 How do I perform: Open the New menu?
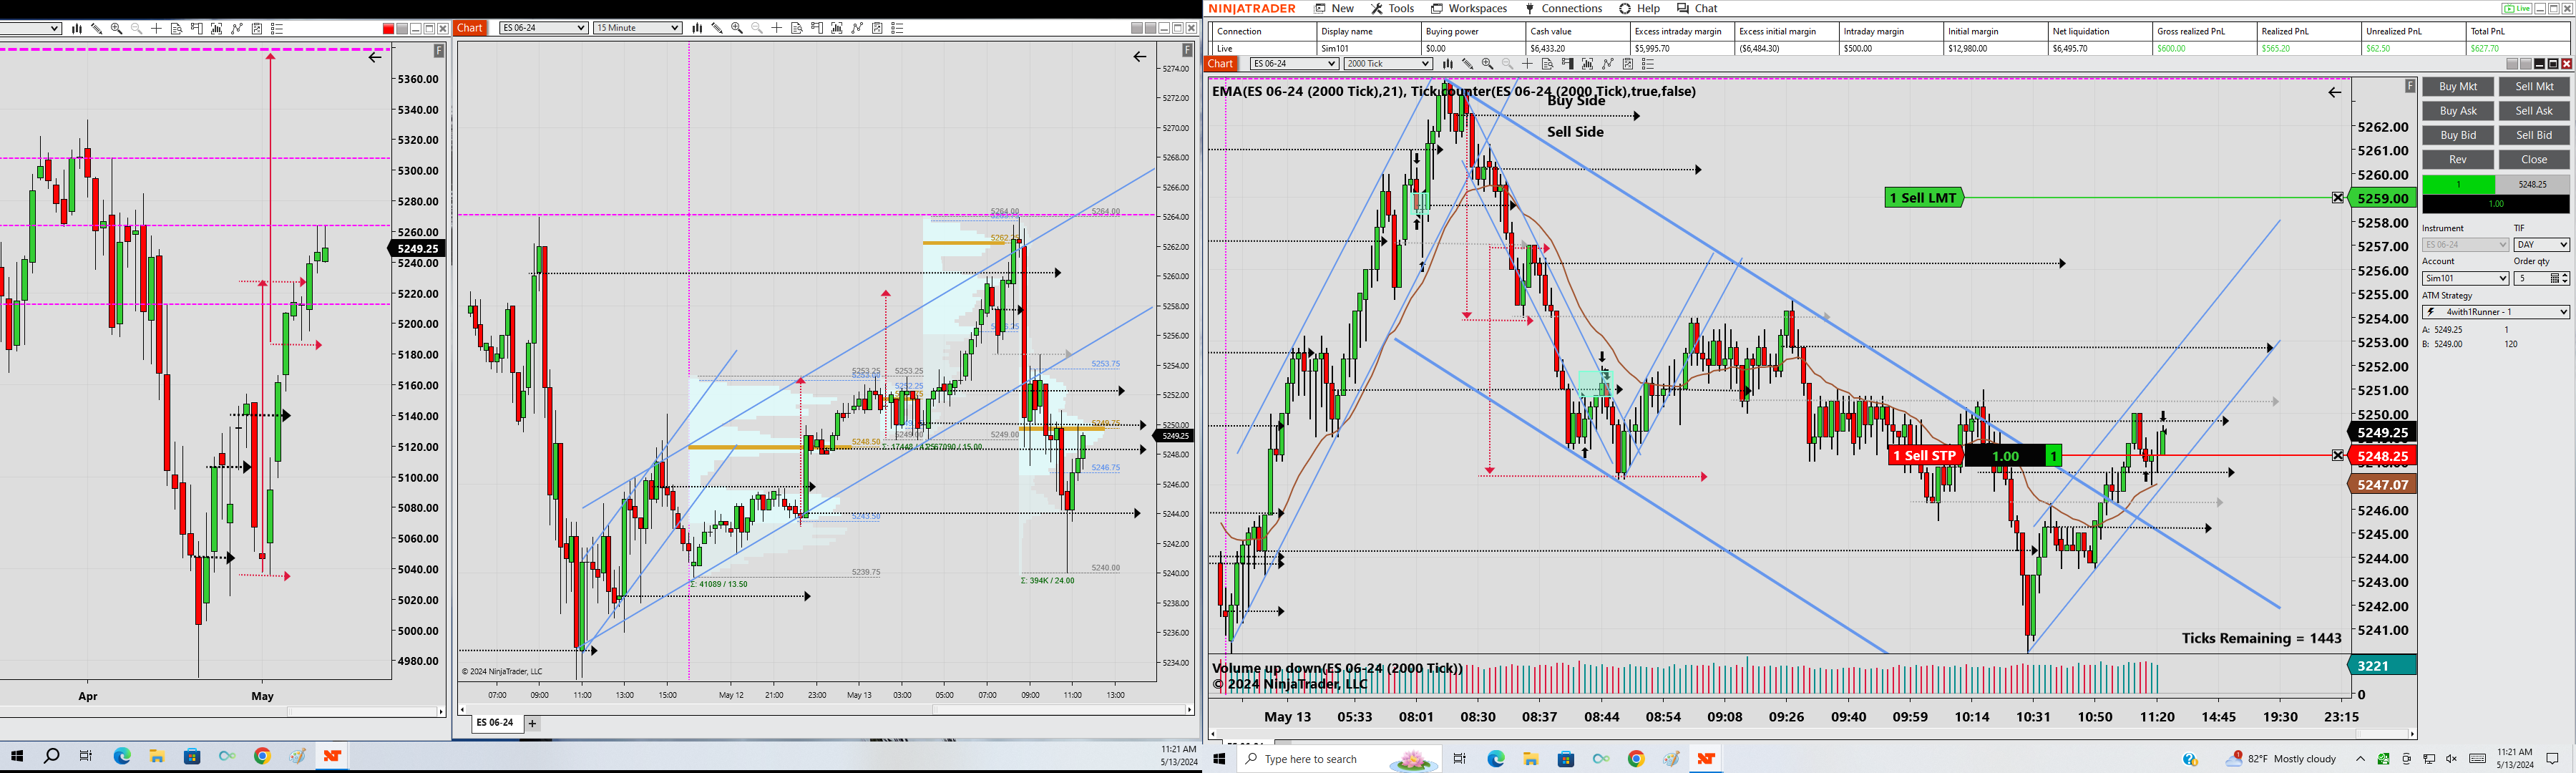pyautogui.click(x=1334, y=8)
